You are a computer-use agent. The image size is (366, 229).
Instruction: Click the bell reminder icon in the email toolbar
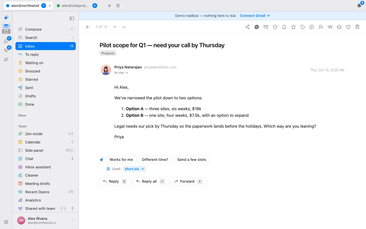(284, 27)
